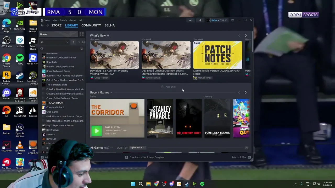Select Counter-Strike 2 in library list
This screenshot has height=188, width=335.
click(x=55, y=107)
